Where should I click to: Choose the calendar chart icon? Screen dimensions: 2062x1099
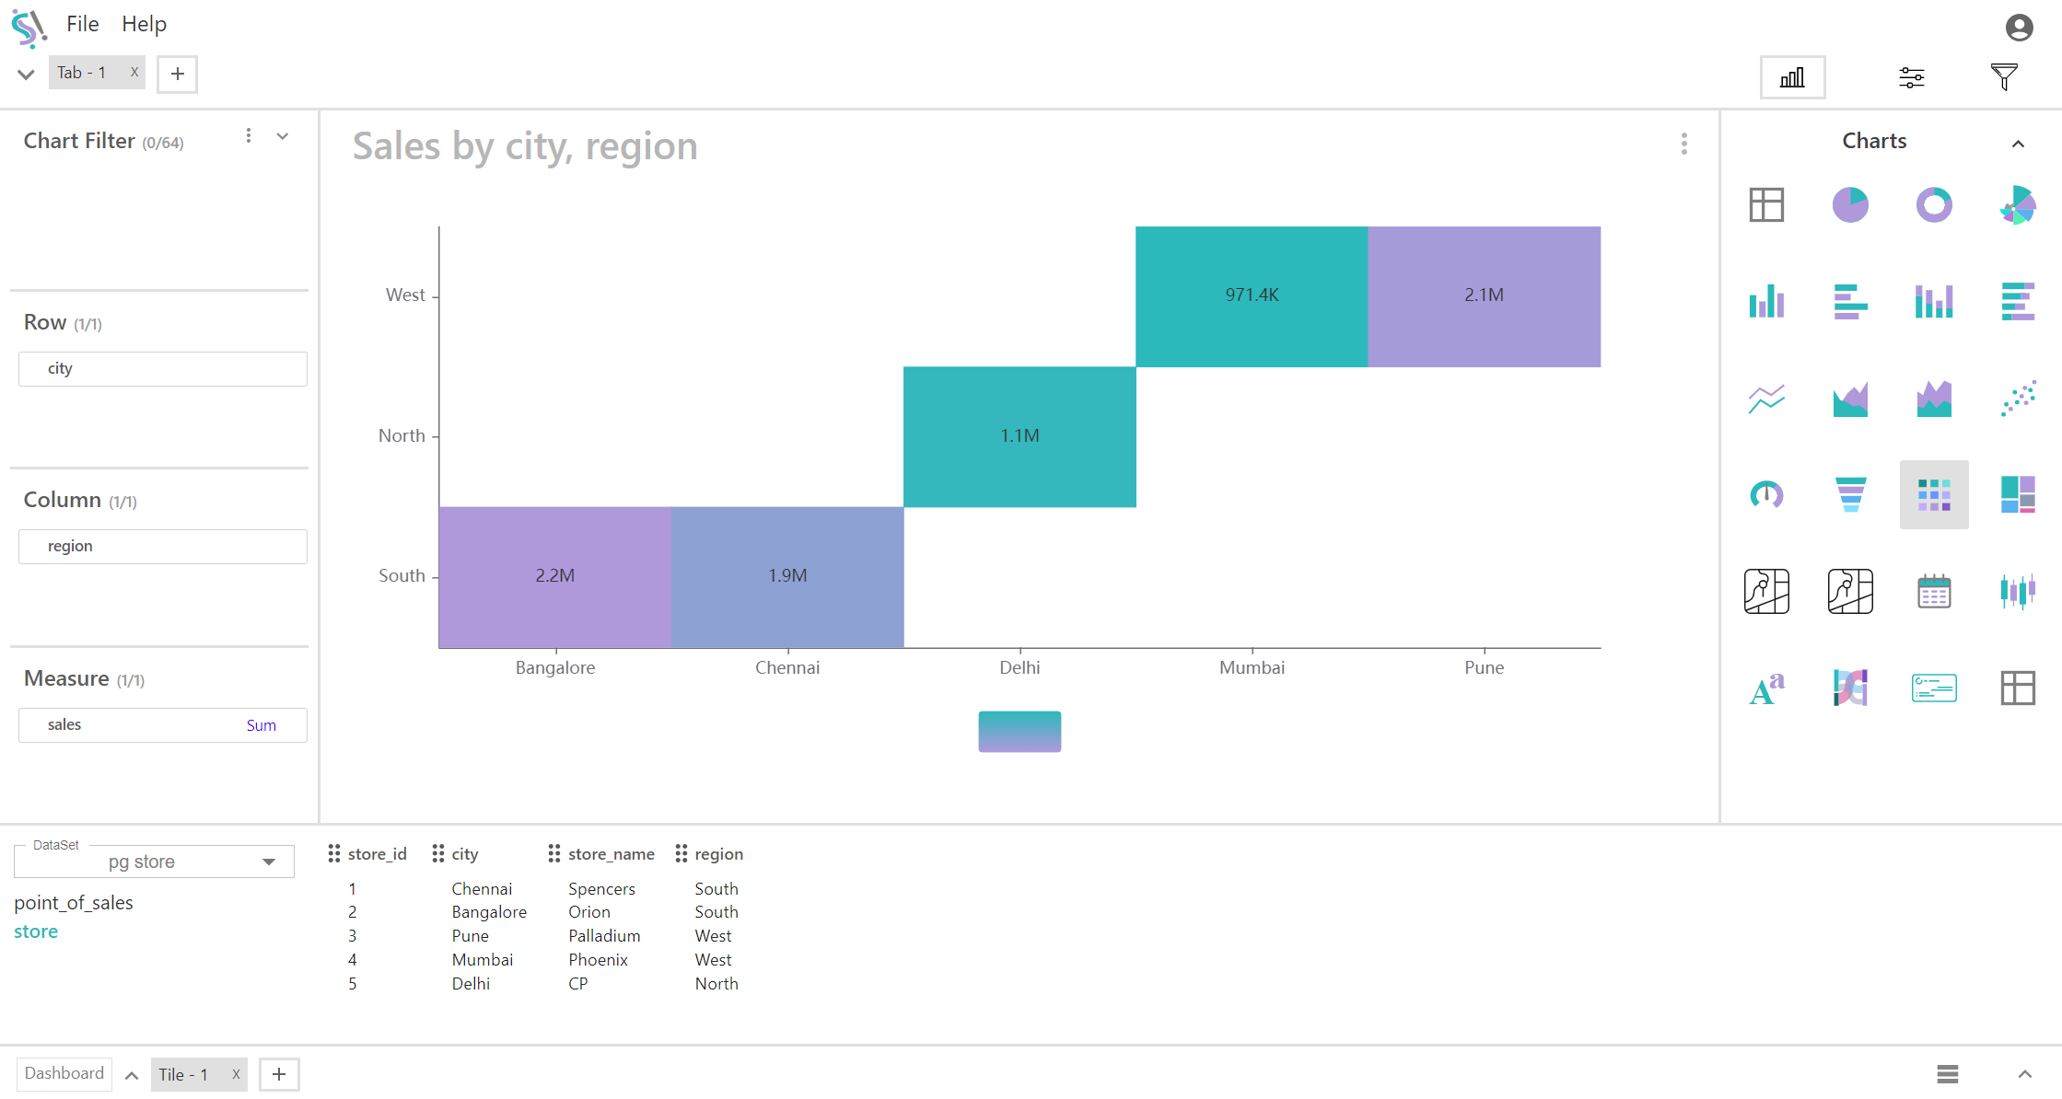coord(1933,591)
